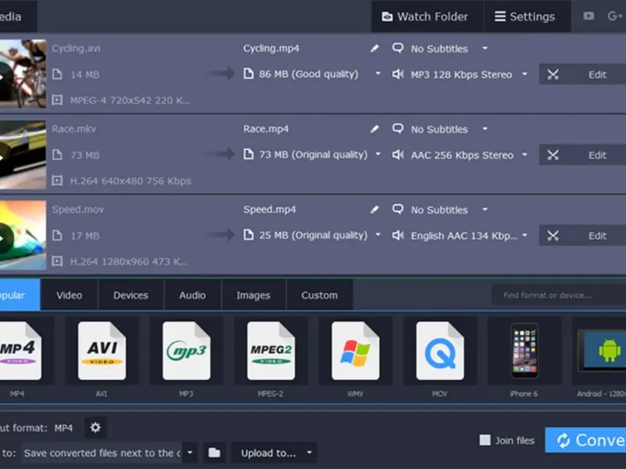Click the Cycling.avi video thumbnail
Screen dimensions: 626x469
[x=23, y=73]
